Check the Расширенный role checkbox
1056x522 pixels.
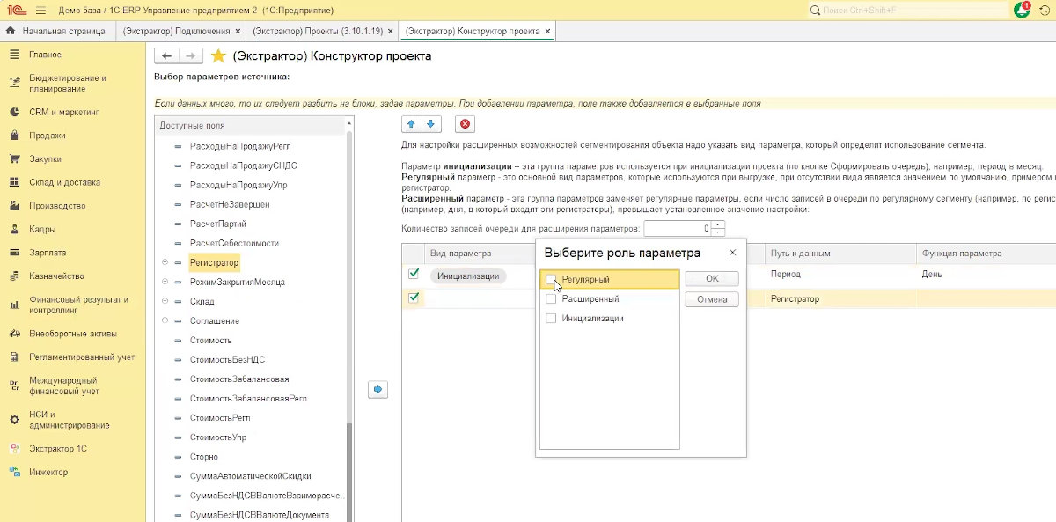click(551, 298)
